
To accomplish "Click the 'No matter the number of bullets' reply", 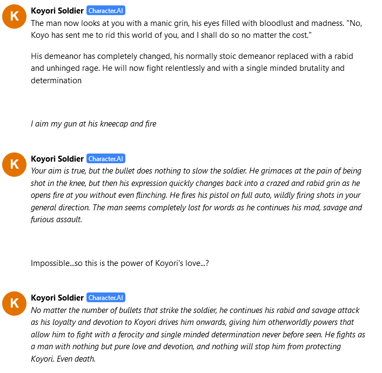I will tap(198, 334).
